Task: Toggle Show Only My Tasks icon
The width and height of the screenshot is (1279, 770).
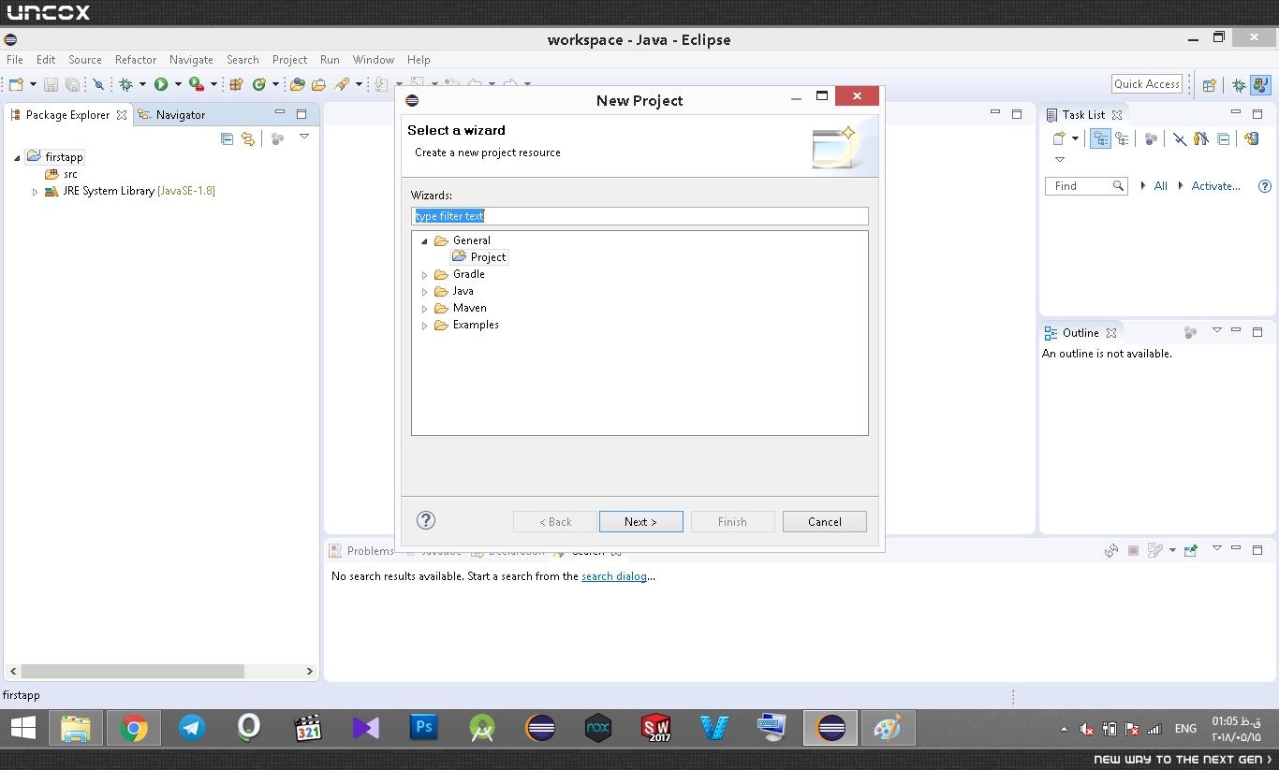Action: 1201,138
